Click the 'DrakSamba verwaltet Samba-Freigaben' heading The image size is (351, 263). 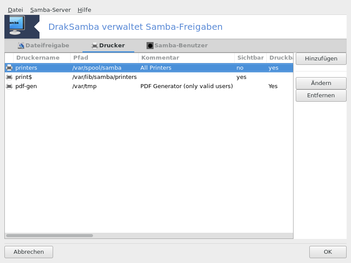(x=136, y=27)
